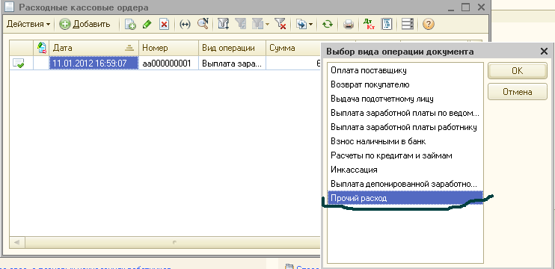Open the Действия menu
This screenshot has width=555, height=269.
tap(28, 25)
